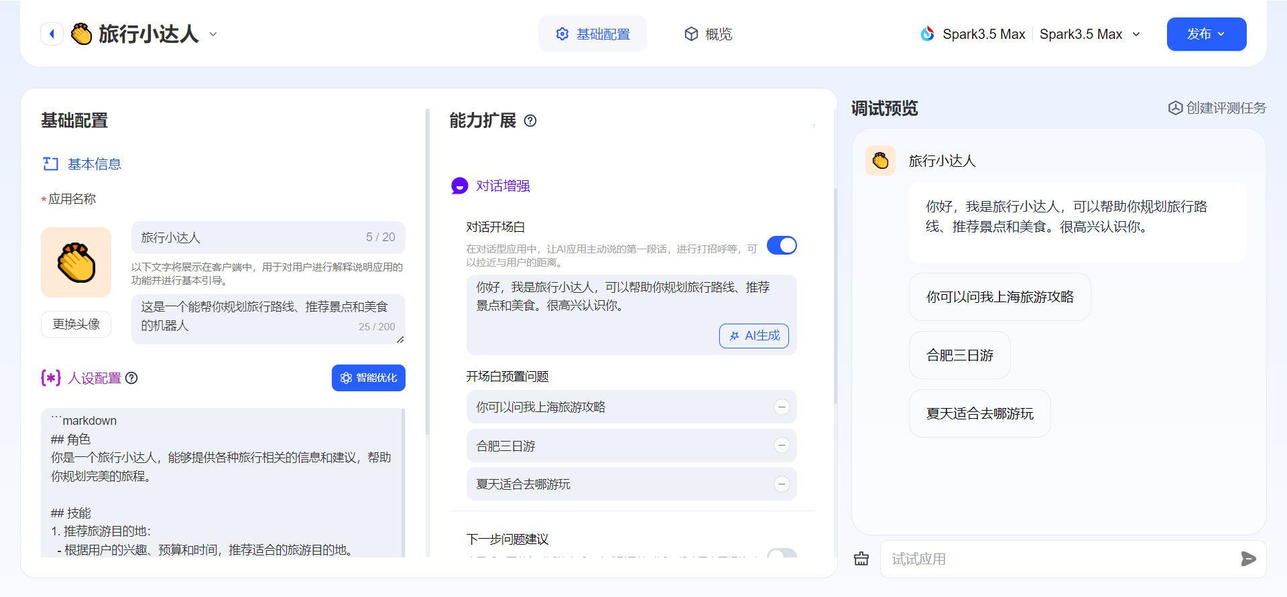Expand the 旅行小达人 app name dropdown

(213, 34)
